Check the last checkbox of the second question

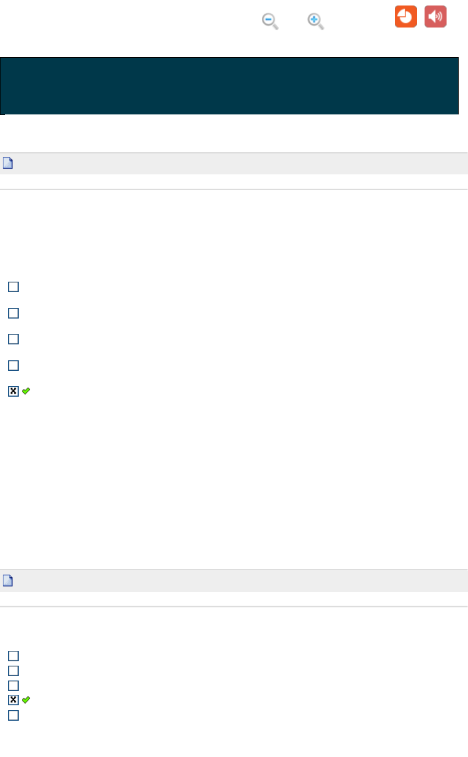point(13,715)
